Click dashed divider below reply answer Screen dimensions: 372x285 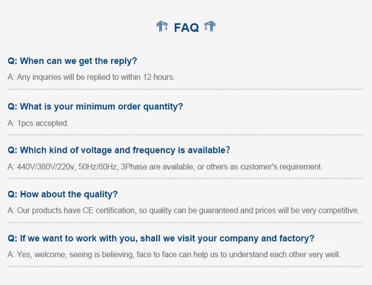186,89
